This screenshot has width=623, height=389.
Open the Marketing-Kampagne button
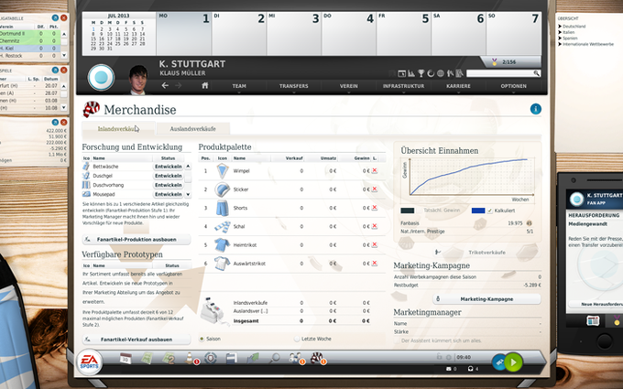coord(486,299)
